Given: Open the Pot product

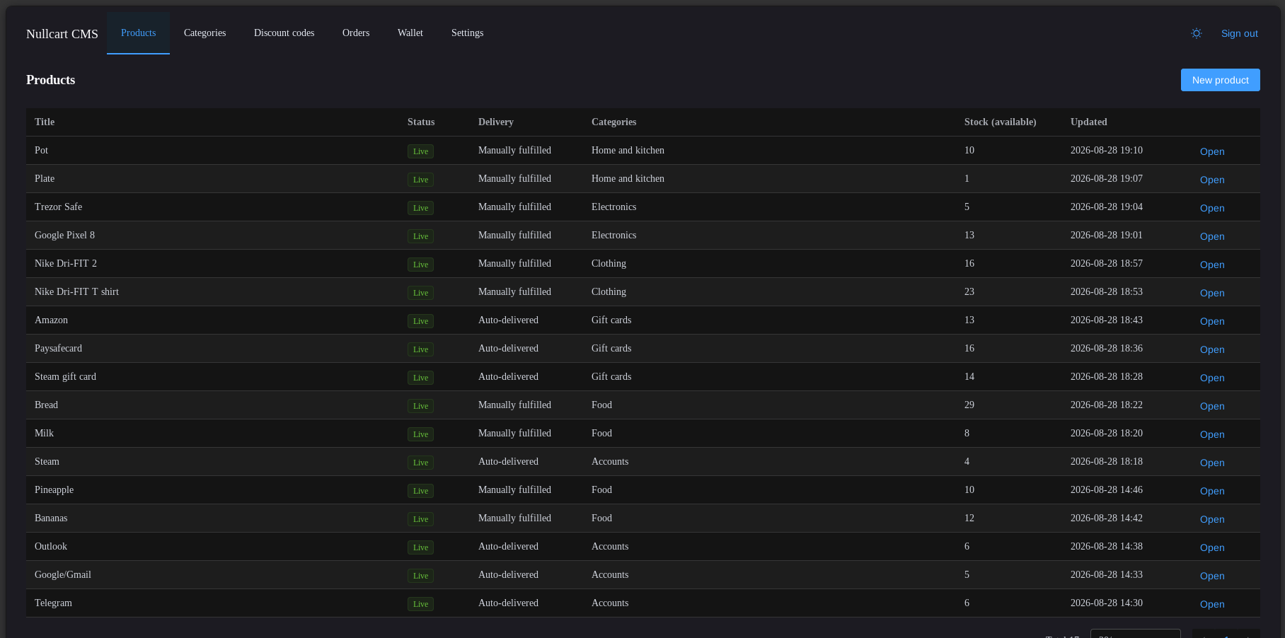Looking at the screenshot, I should point(1211,151).
